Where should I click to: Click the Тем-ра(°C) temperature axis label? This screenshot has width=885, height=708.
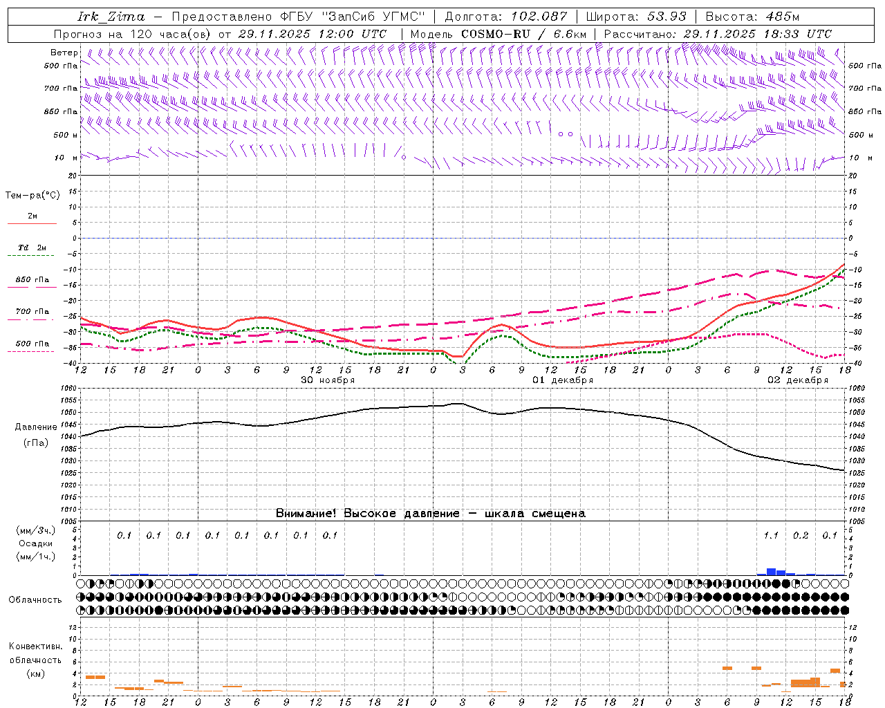[32, 196]
